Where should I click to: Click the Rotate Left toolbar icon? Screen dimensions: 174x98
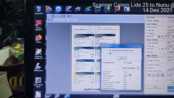click(x=62, y=16)
